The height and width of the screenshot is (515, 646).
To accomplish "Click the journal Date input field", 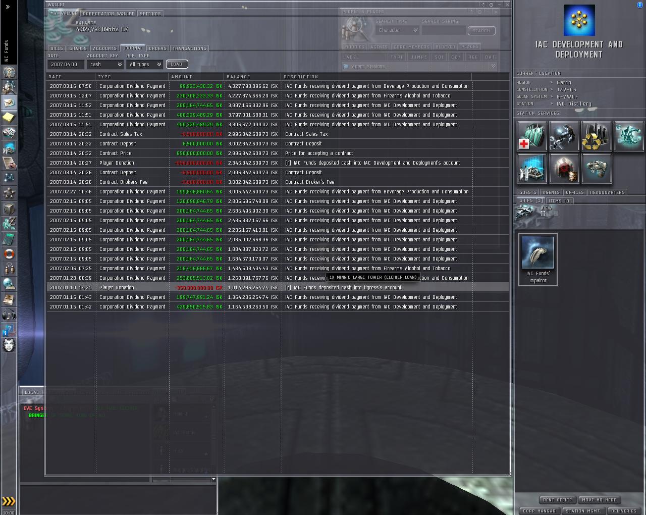I will pos(66,65).
